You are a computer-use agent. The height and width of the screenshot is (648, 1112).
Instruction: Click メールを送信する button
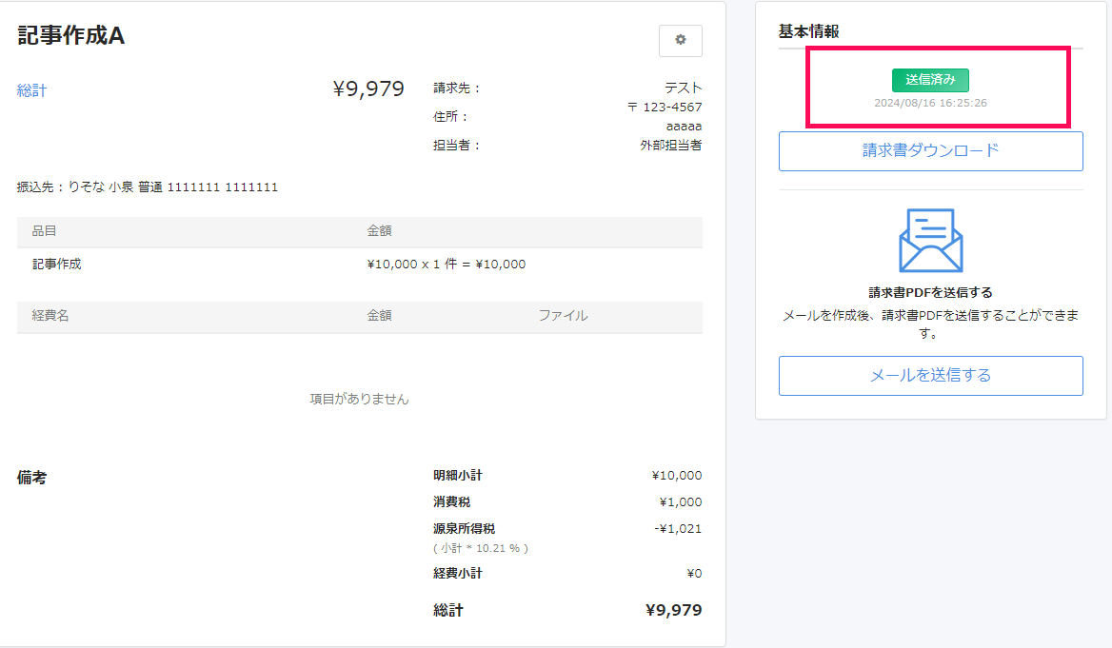[x=930, y=376]
